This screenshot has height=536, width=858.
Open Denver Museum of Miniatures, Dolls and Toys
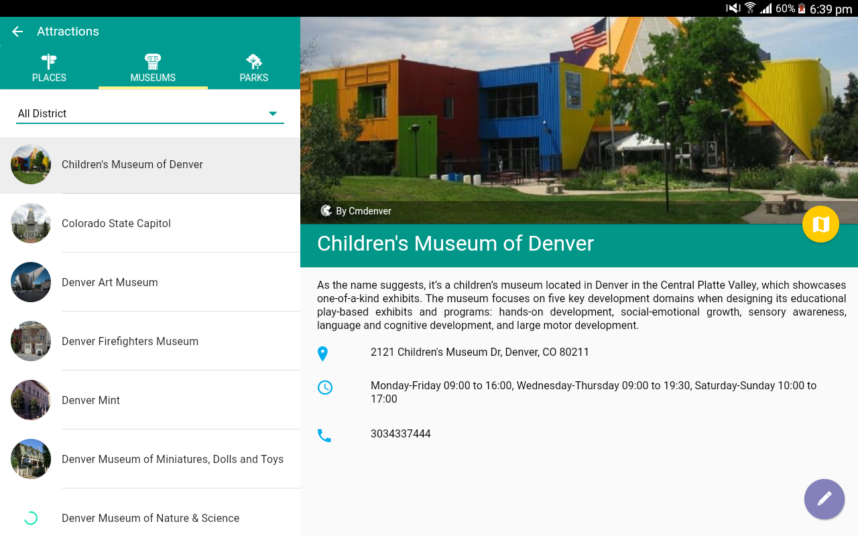pos(150,459)
